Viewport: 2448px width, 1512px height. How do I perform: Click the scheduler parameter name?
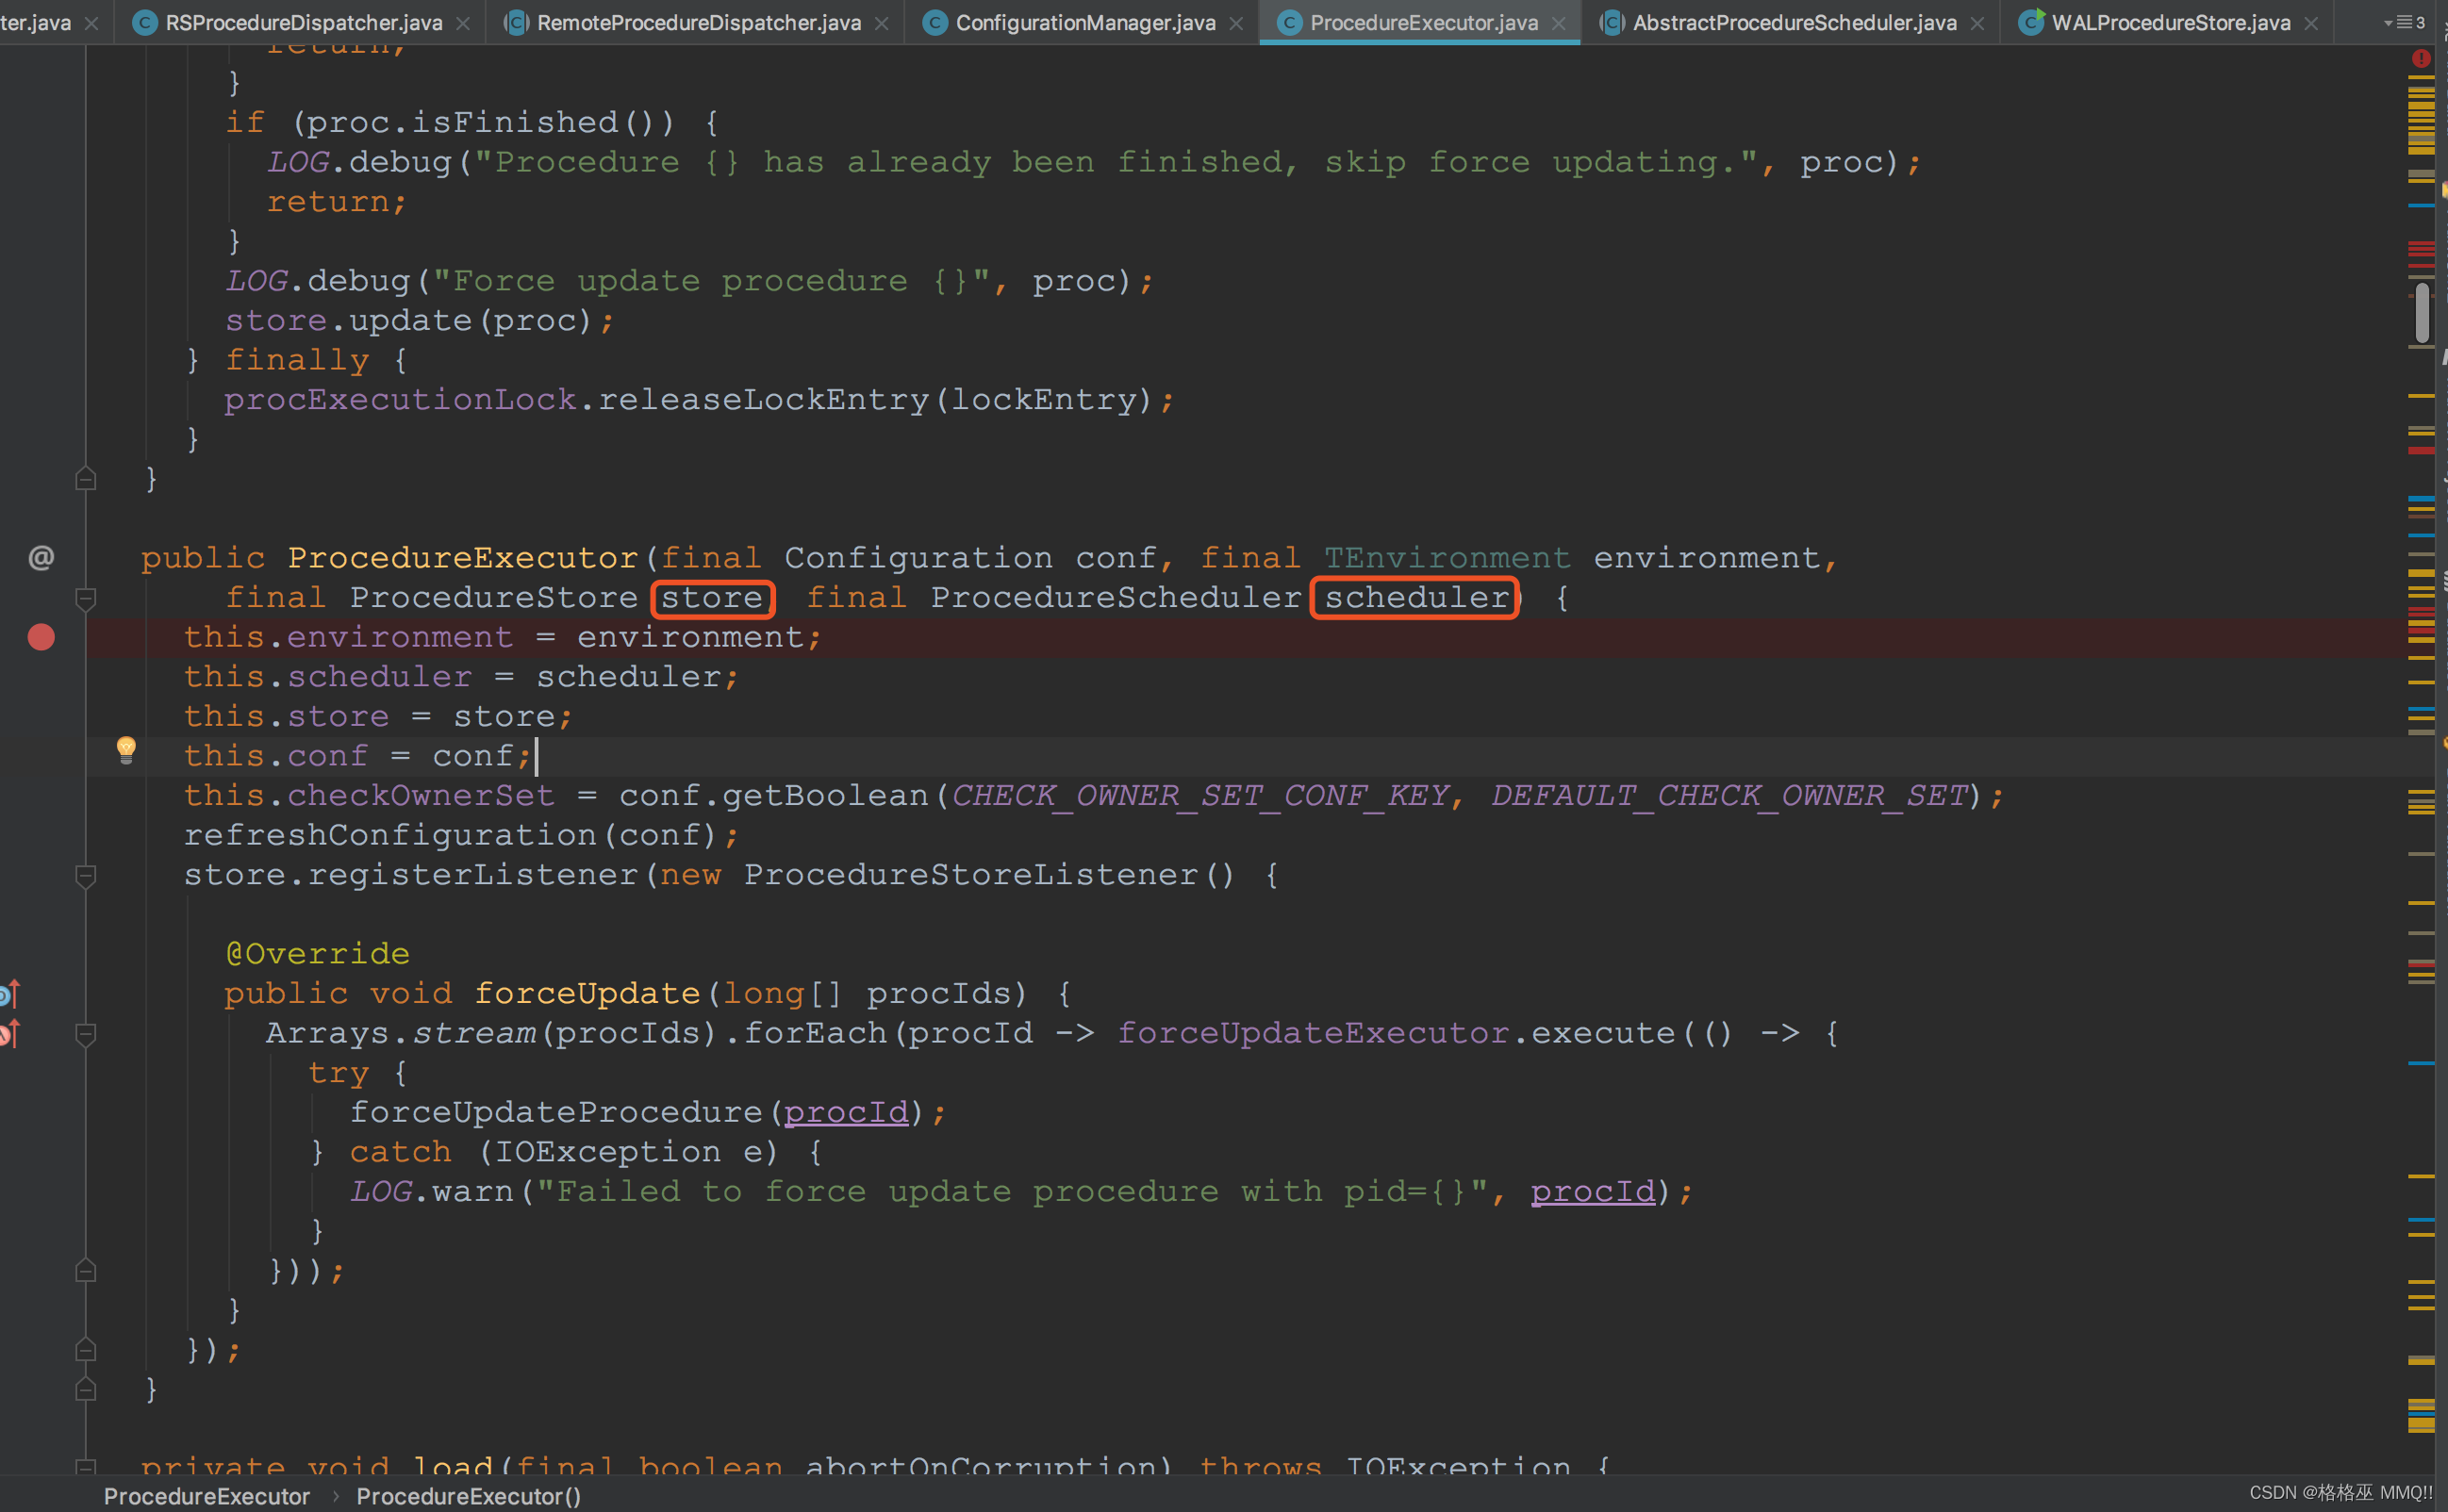[x=1416, y=597]
